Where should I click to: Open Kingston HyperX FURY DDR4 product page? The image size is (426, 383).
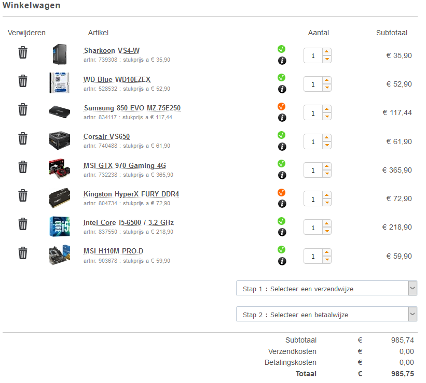(131, 194)
